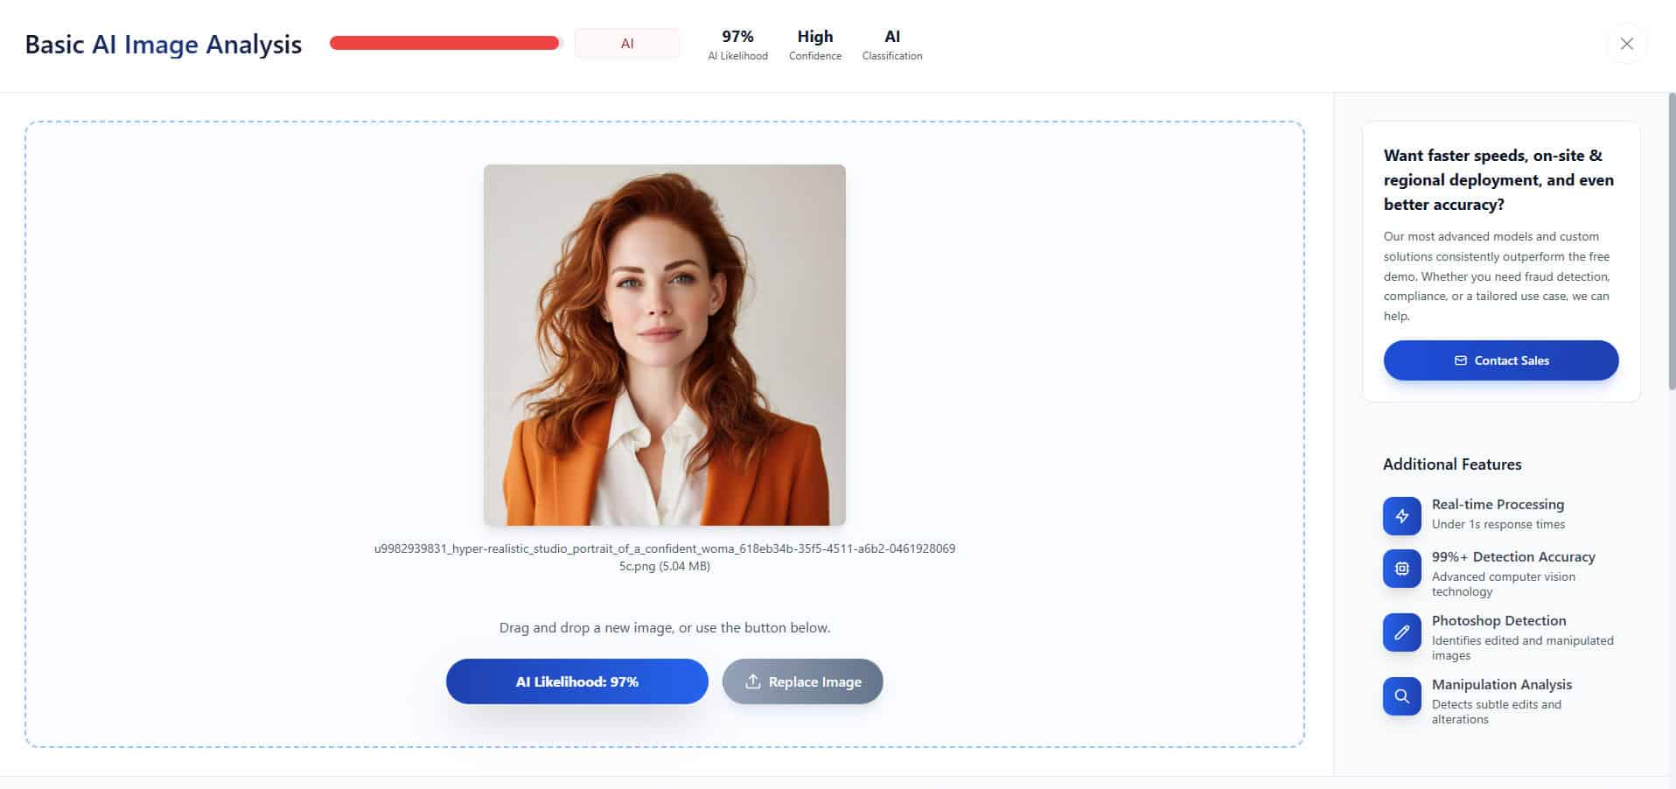
Task: Click the AI Classification stat in header
Action: (x=891, y=45)
